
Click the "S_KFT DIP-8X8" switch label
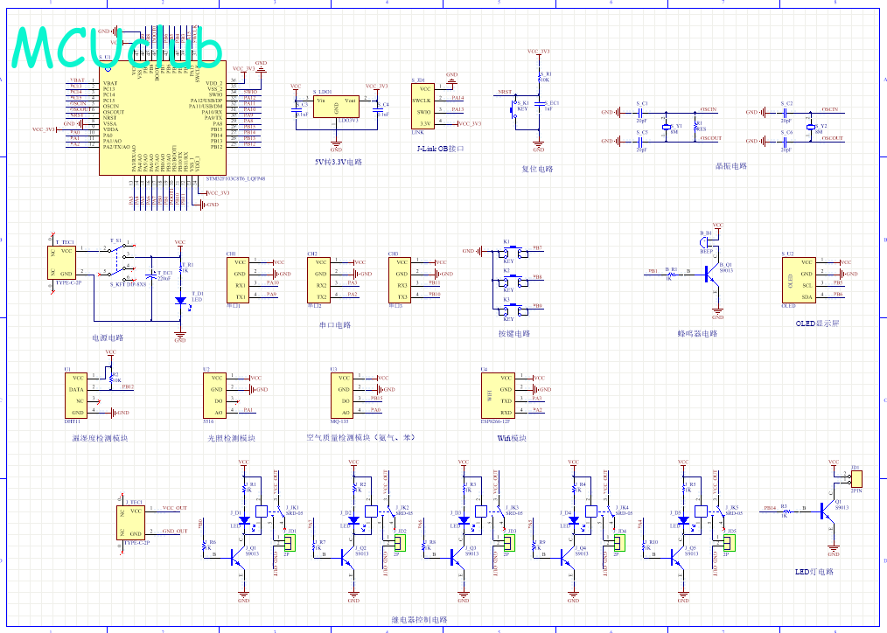coord(128,284)
